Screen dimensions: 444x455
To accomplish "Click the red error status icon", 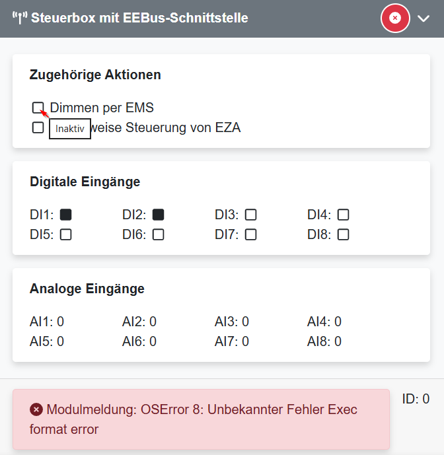I will (395, 18).
